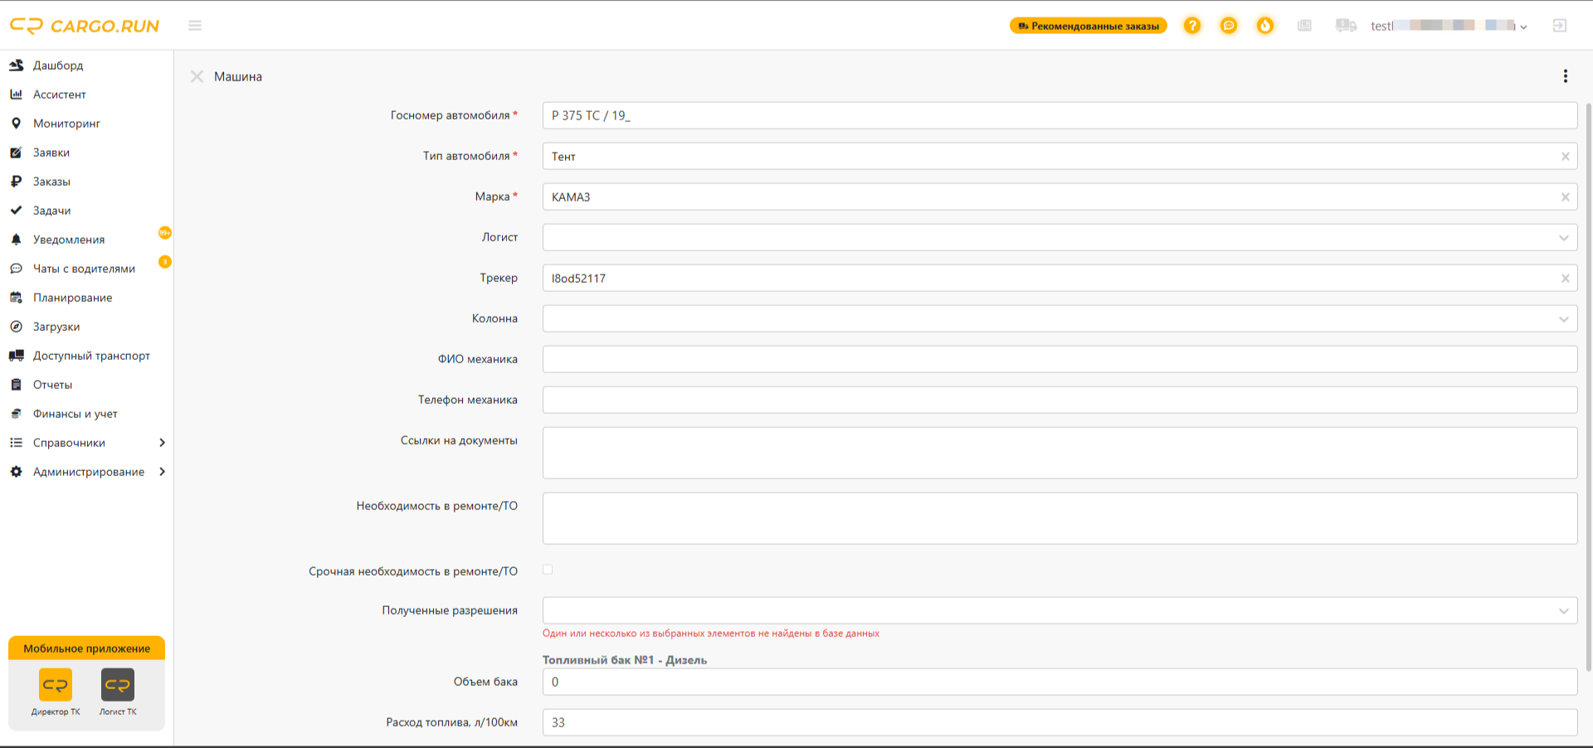Click the Топливный бак №1 - Дизель heading

[x=625, y=660]
